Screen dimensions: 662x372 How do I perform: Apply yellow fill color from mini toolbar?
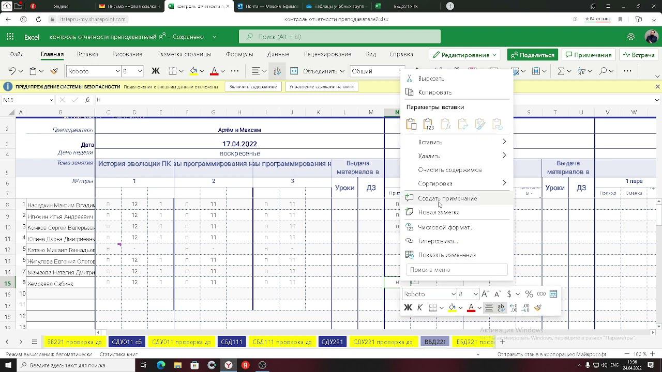coord(452,308)
